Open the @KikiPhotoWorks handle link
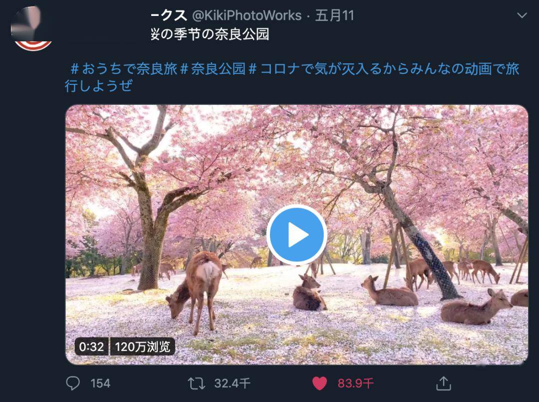 point(247,15)
